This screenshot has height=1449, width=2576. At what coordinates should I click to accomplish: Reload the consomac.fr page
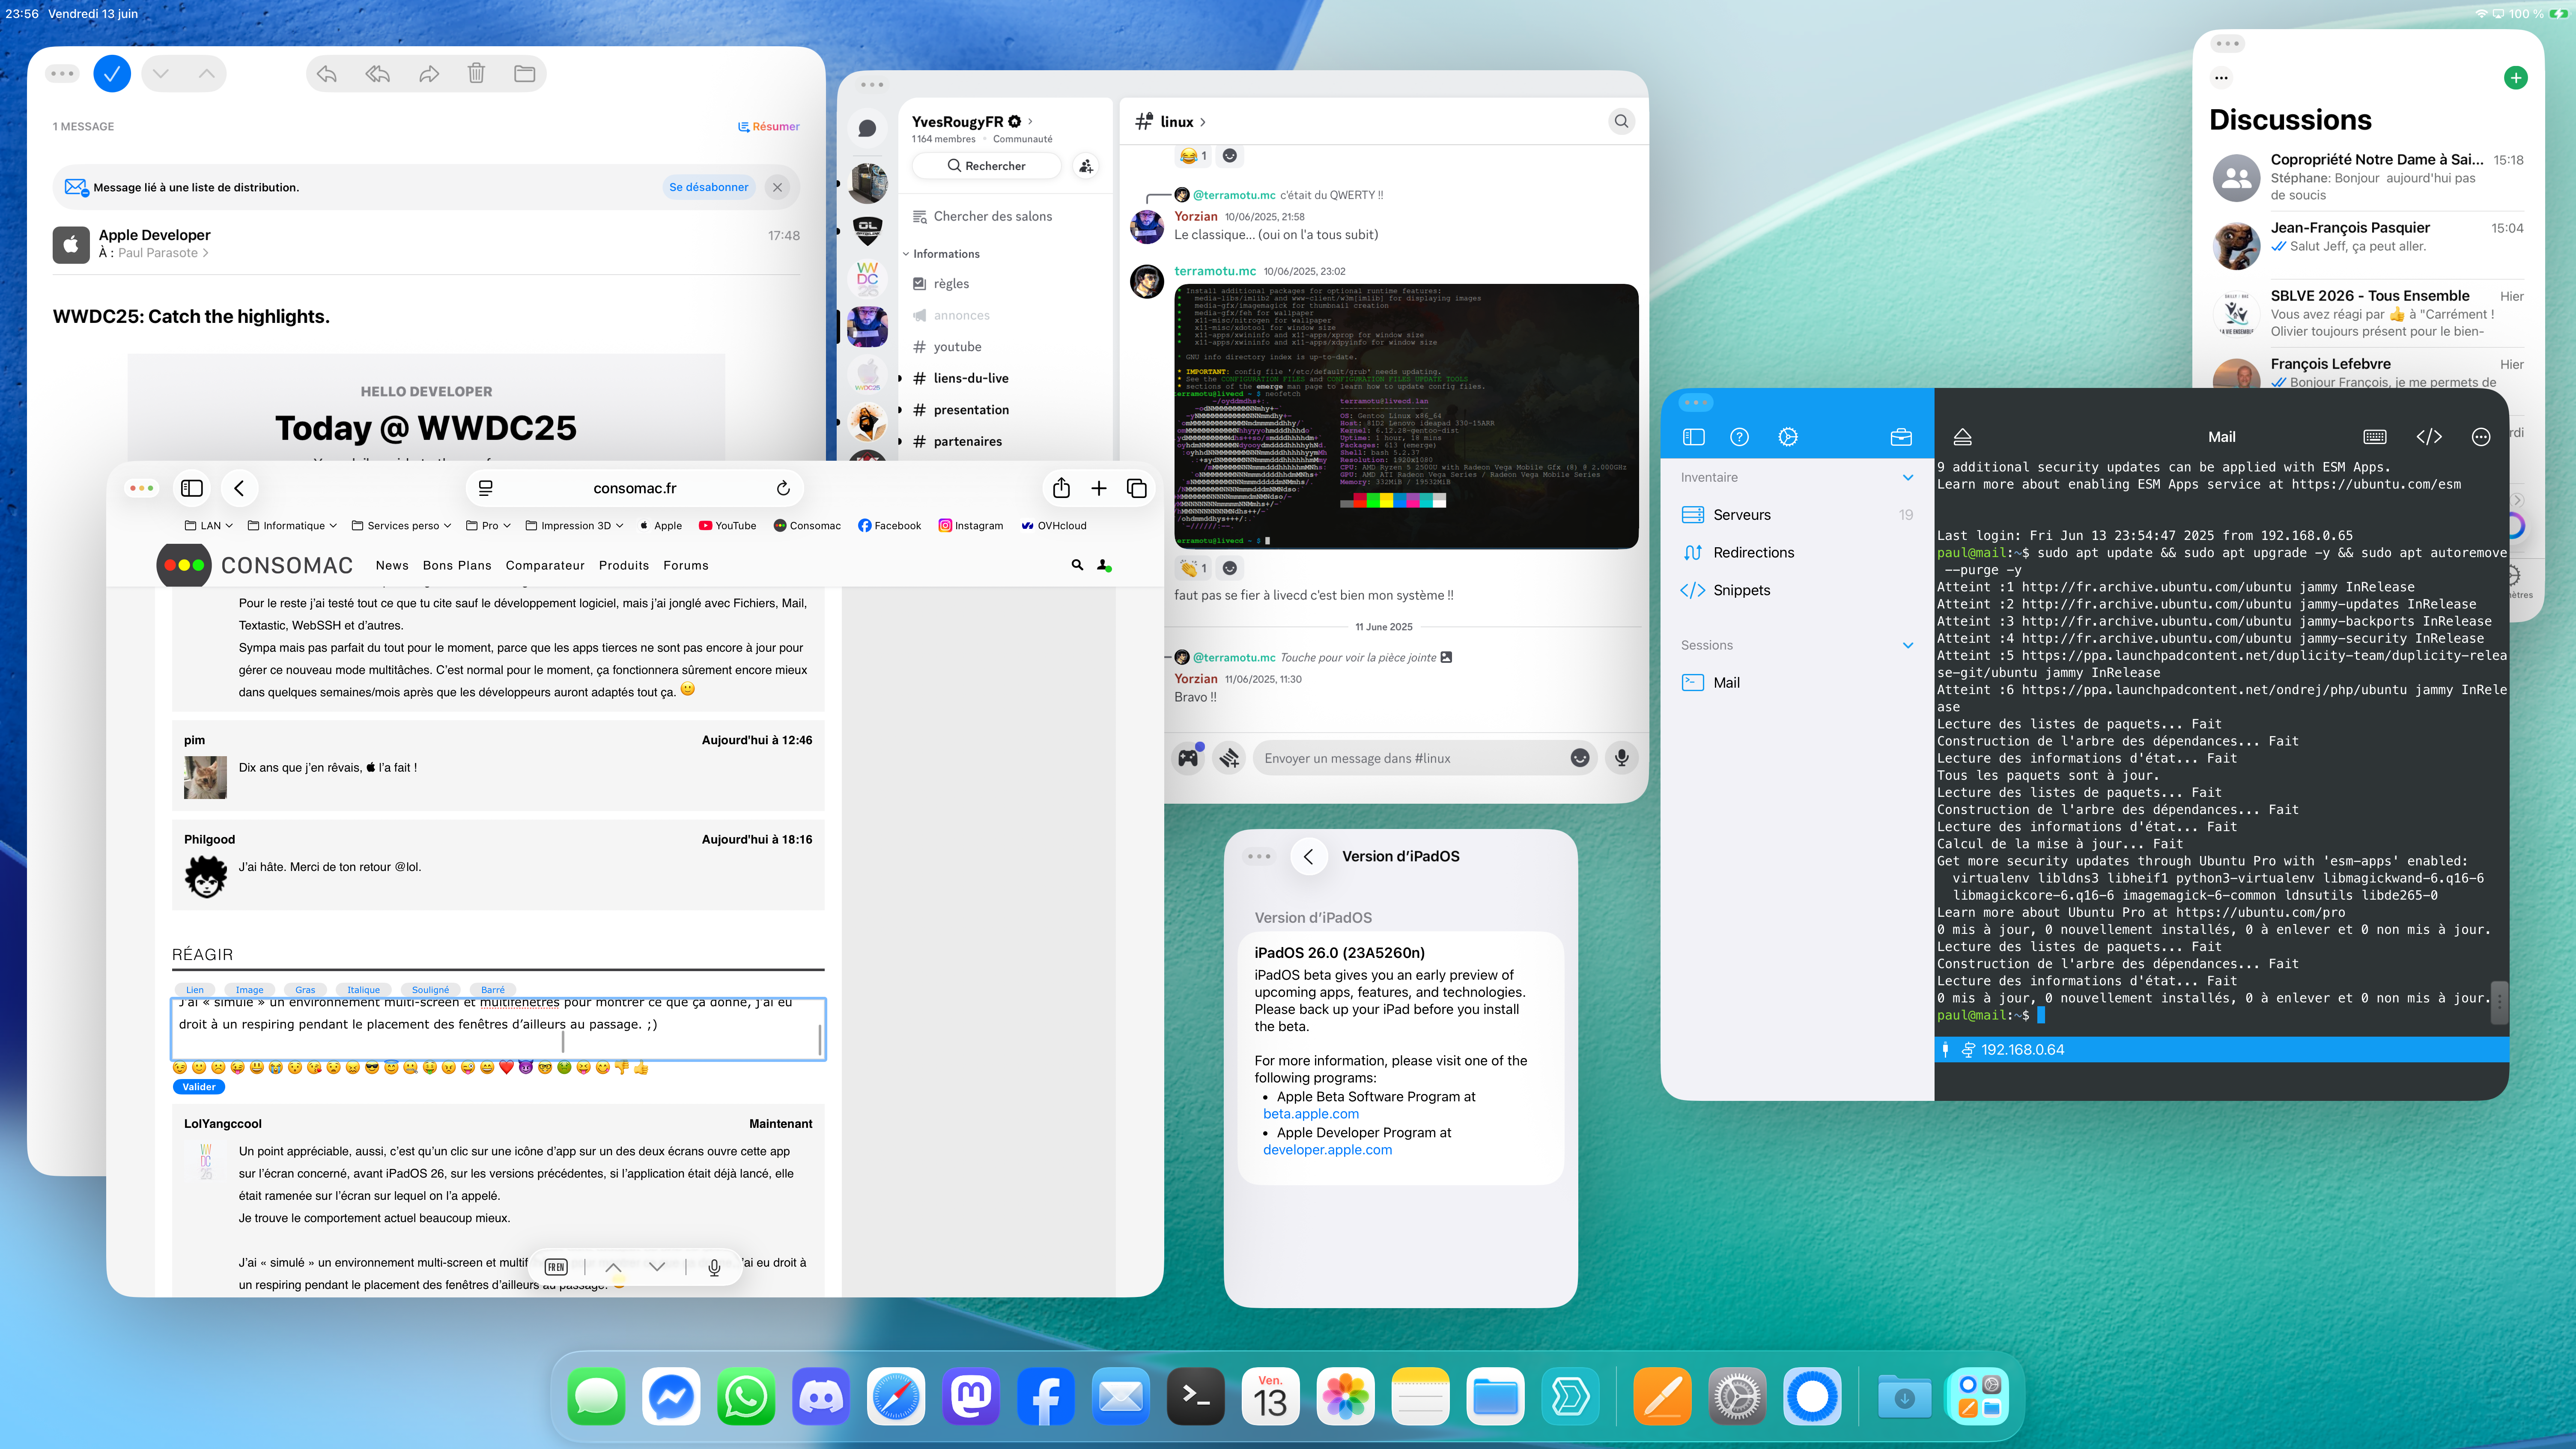783,488
